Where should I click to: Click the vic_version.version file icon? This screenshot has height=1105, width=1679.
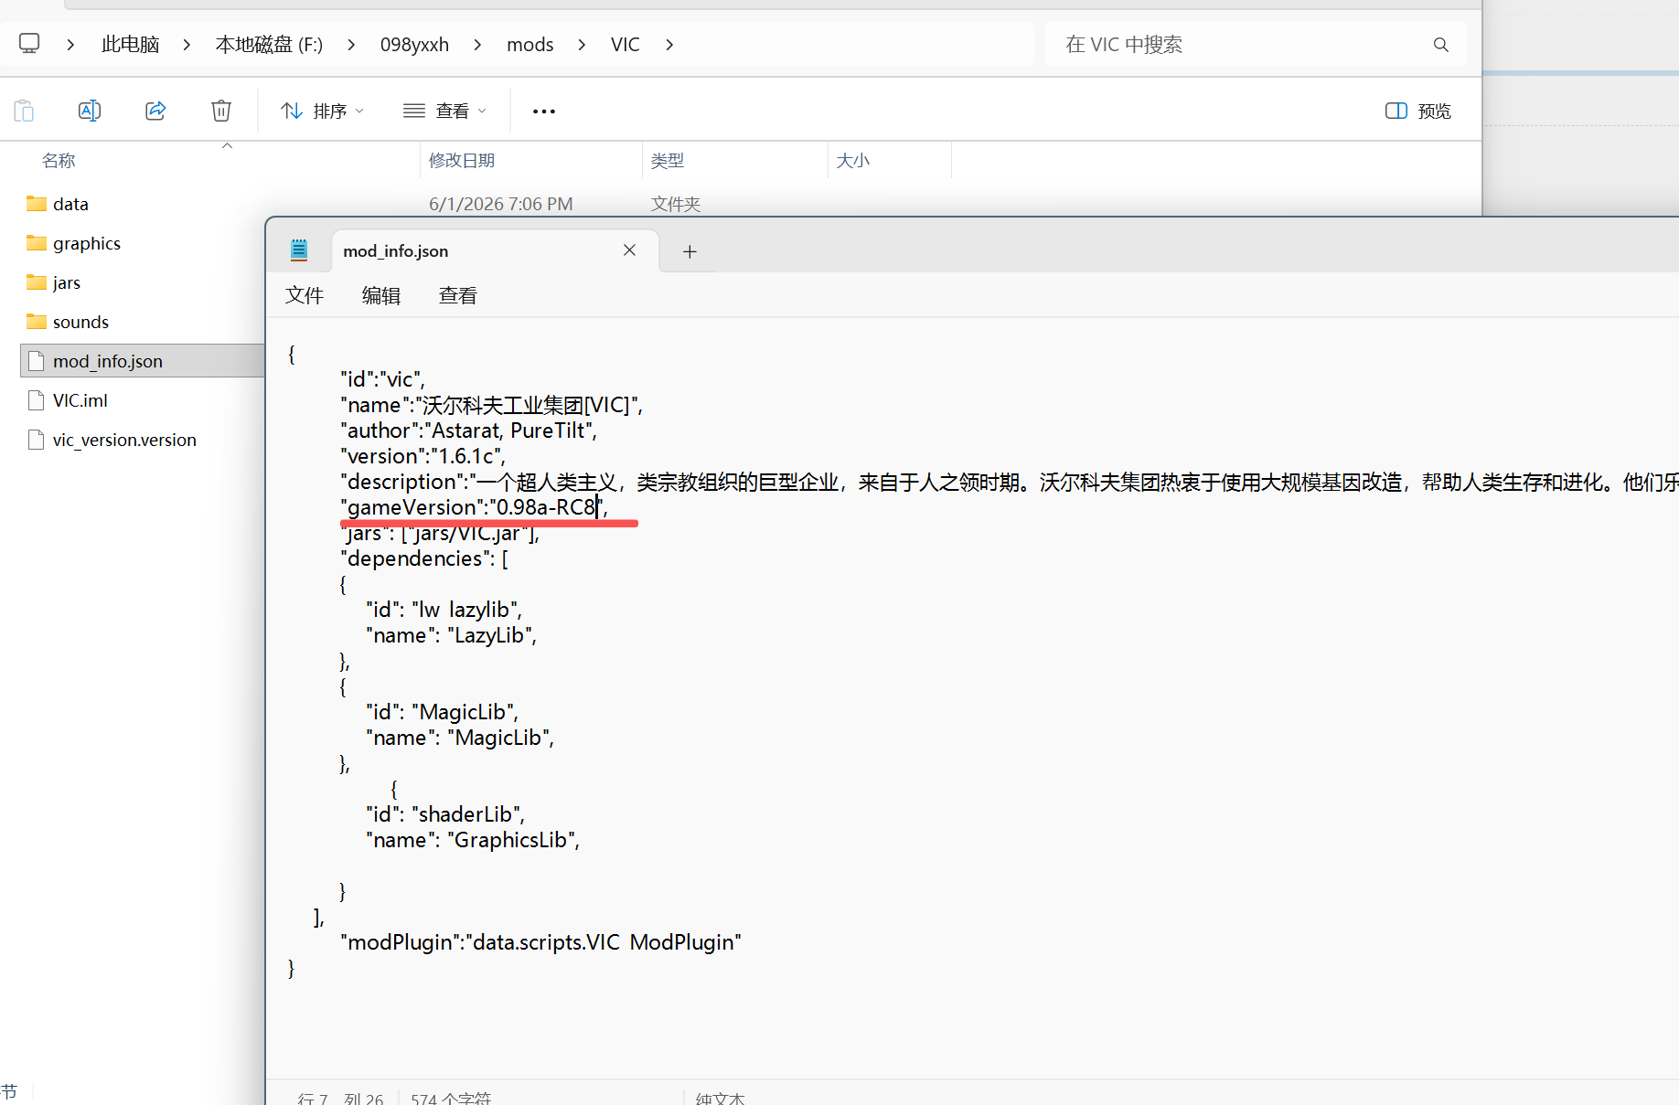tap(37, 440)
